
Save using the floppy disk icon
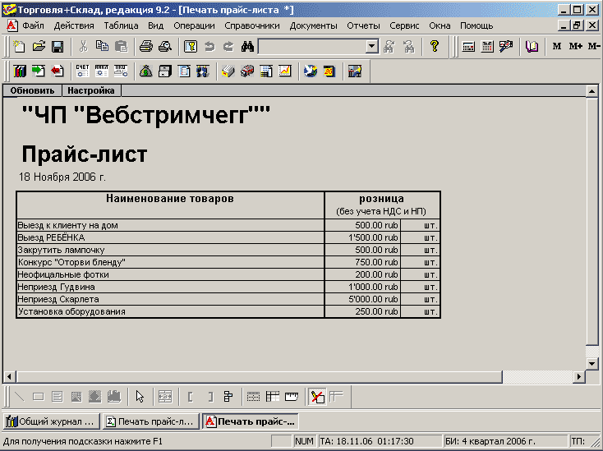click(57, 47)
